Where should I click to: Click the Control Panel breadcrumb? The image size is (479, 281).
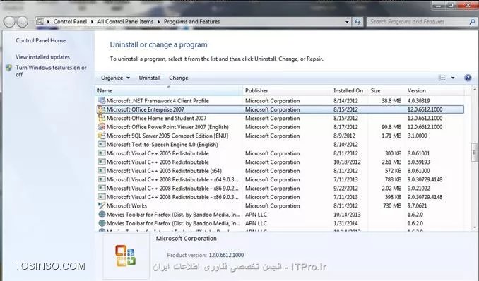pyautogui.click(x=70, y=22)
